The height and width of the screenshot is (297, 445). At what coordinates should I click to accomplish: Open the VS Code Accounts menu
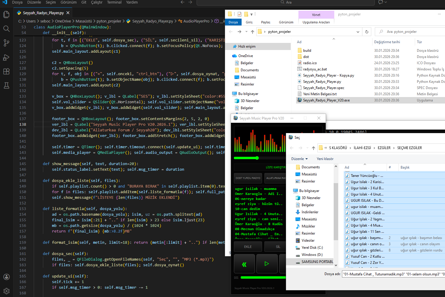[x=6, y=277]
